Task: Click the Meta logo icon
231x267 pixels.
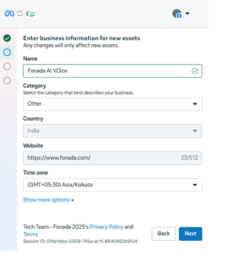Action: click(10, 13)
